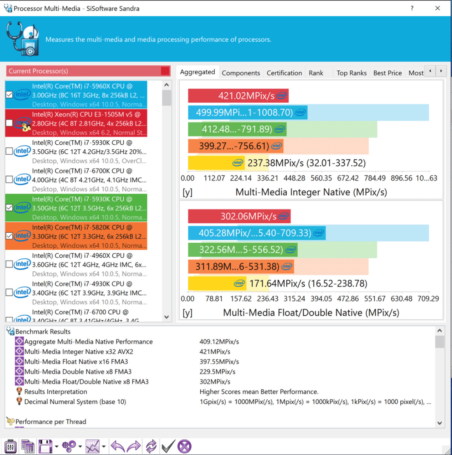Select the Intel Core i7-6700 list entry
This screenshot has width=452, height=455.
[x=76, y=315]
